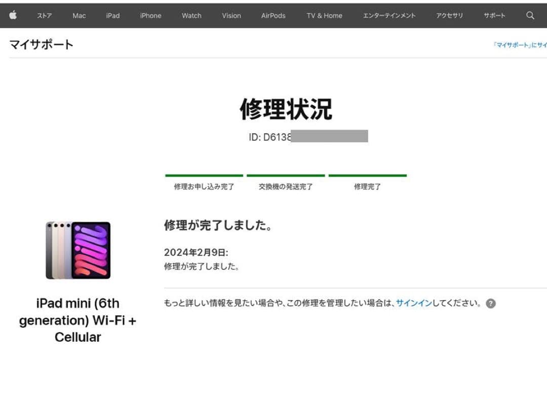
Task: Open the アクセサリ menu item
Action: pyautogui.click(x=449, y=16)
